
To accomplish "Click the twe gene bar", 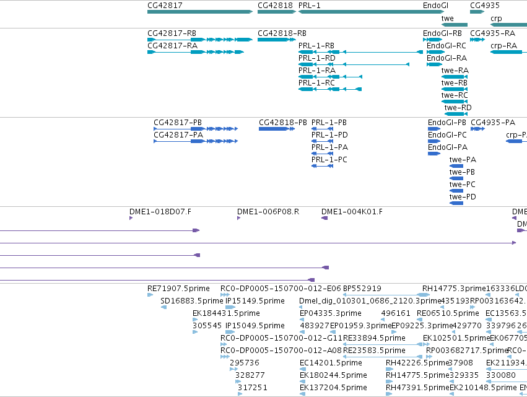I will tap(455, 25).
